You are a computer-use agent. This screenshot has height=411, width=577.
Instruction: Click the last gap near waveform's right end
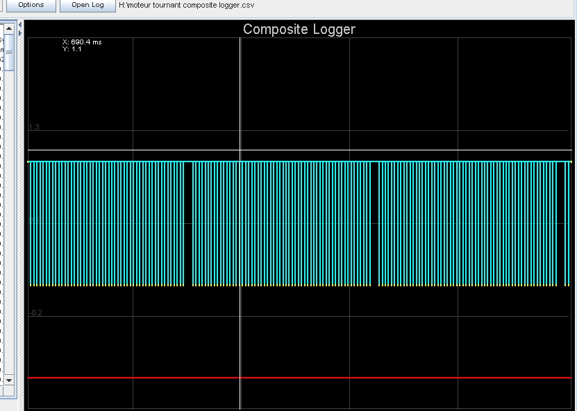[x=560, y=223]
